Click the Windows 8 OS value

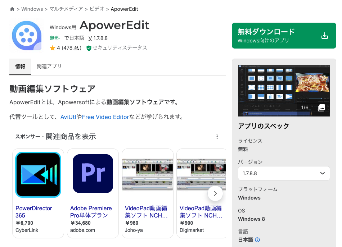coord(251,219)
